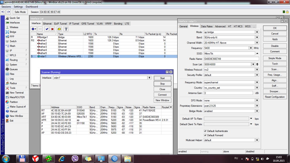Open Switch in sidebar
The image size is (290, 163).
tap(13, 41)
